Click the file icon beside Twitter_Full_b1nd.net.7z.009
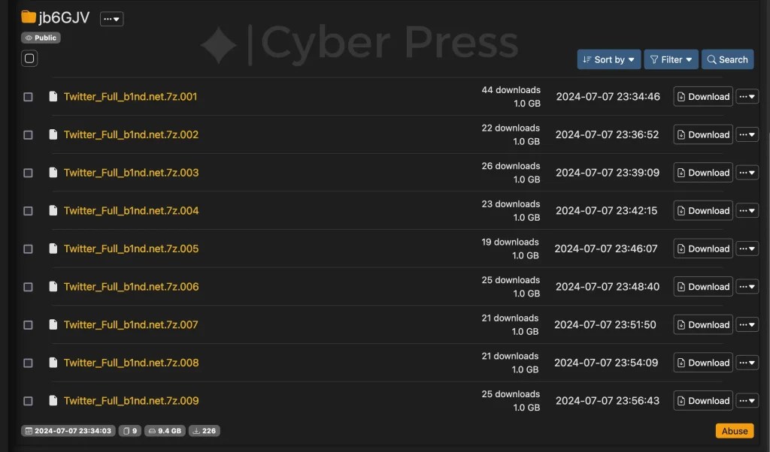 pyautogui.click(x=53, y=400)
